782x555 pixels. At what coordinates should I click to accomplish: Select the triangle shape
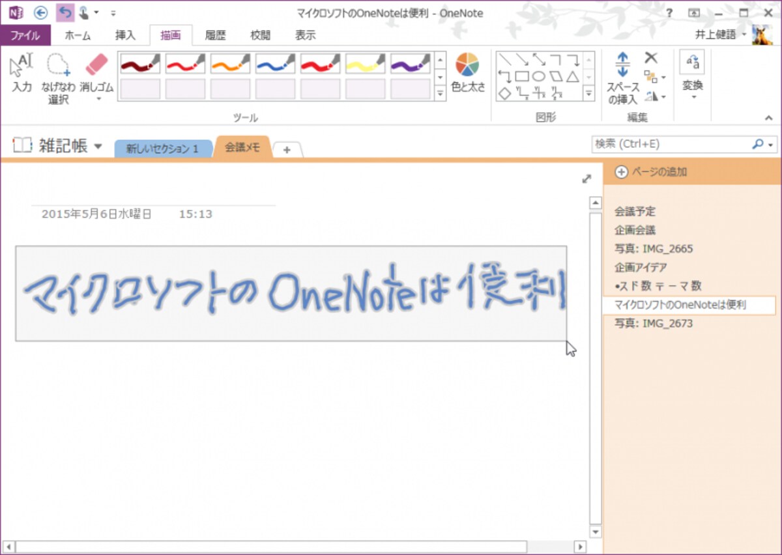[572, 77]
